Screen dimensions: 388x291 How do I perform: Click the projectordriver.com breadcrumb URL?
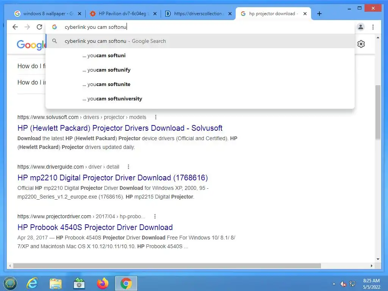pos(81,216)
